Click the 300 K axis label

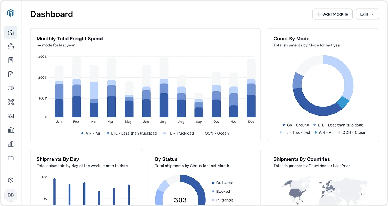pos(42,57)
